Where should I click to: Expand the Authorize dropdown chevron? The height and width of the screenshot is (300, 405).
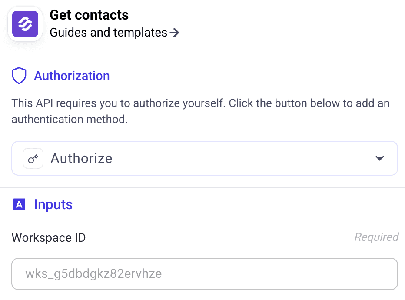380,158
